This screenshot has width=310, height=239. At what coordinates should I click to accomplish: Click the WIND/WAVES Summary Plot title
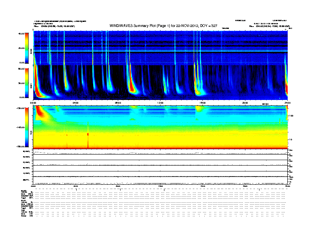[163, 26]
